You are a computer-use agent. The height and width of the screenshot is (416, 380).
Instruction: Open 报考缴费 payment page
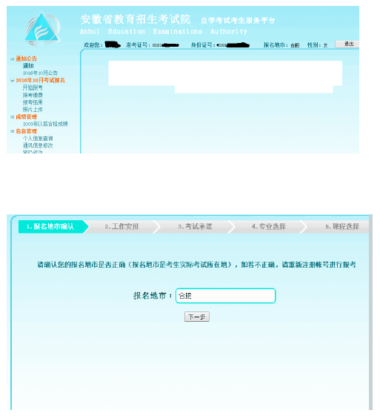[33, 95]
